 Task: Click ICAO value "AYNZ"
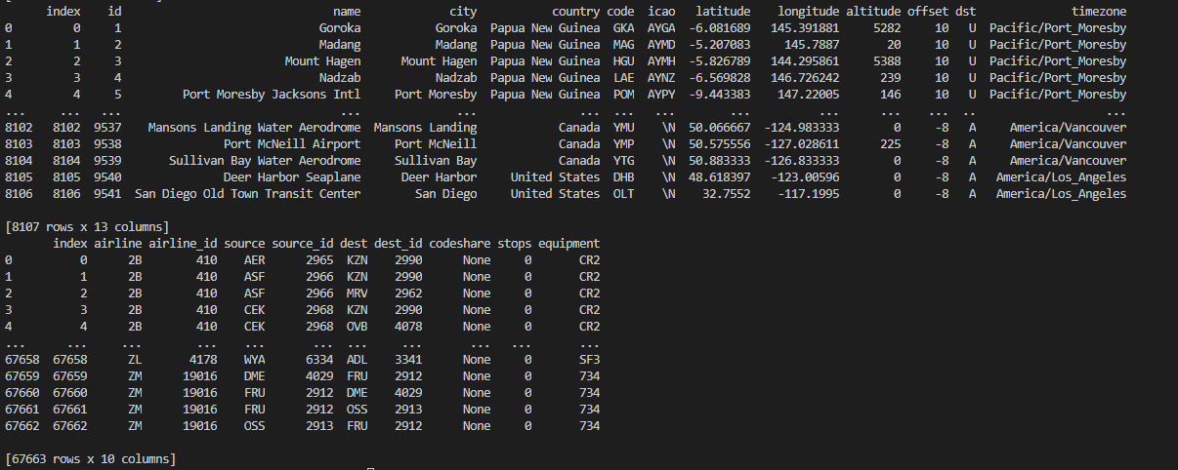661,78
